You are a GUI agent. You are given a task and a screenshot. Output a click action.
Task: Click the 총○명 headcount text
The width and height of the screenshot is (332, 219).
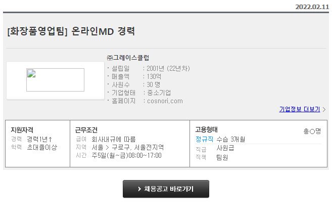312,131
